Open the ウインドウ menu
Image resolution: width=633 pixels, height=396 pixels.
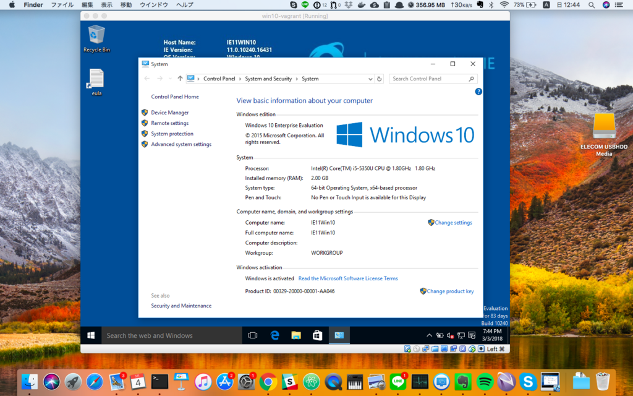pyautogui.click(x=154, y=5)
